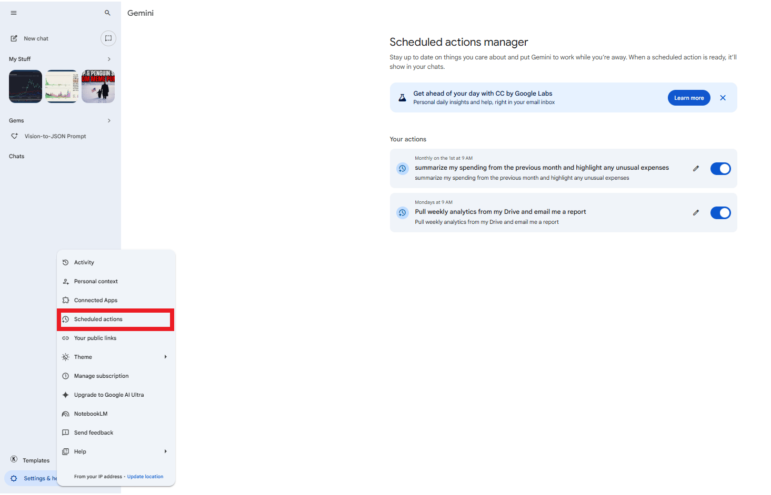This screenshot has width=771, height=495.
Task: Click the search magnifier icon
Action: click(107, 13)
